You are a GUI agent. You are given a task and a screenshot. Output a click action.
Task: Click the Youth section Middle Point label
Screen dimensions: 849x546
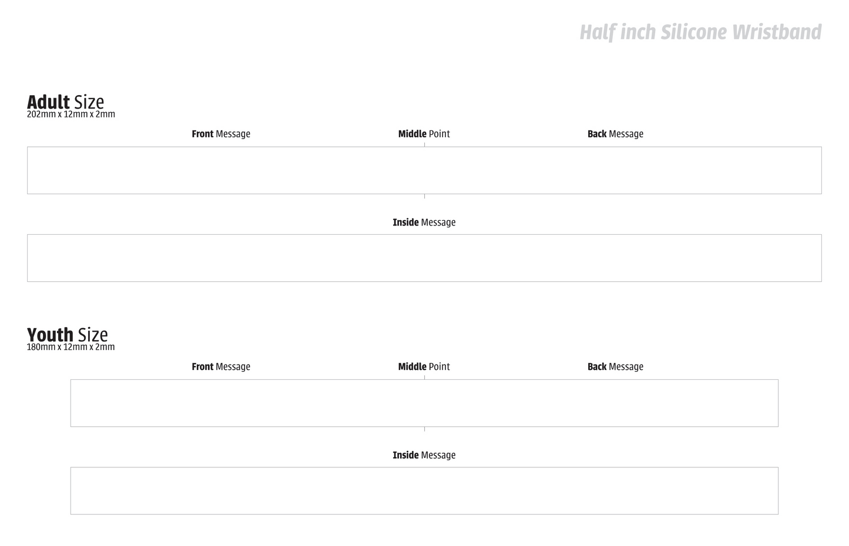pos(424,367)
